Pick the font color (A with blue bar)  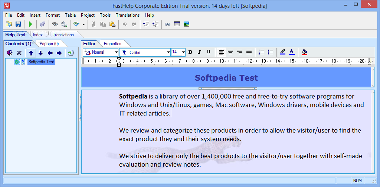point(292,52)
